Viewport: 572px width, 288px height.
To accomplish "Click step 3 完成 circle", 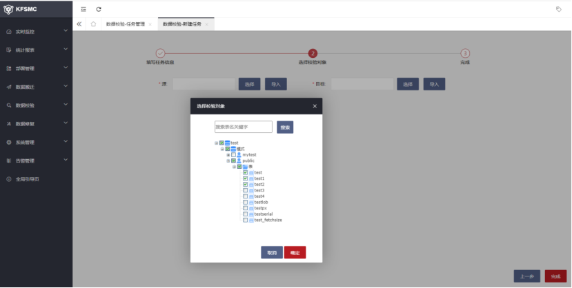I will click(x=465, y=53).
